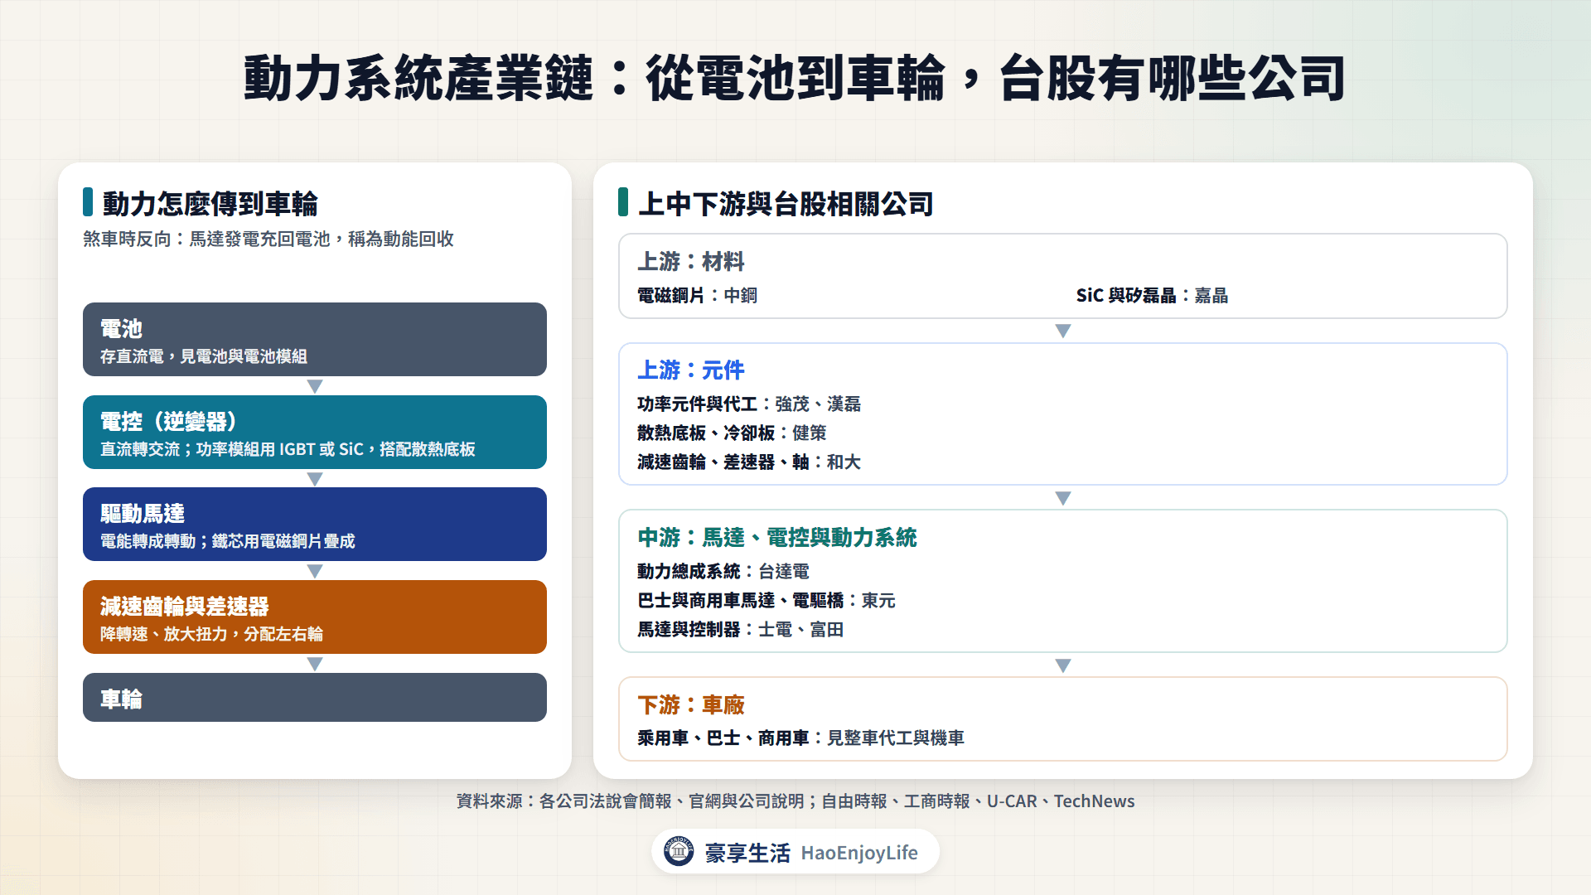The width and height of the screenshot is (1591, 895).
Task: Click the 功率元件與代工：強茂、漢磊 line
Action: [749, 404]
